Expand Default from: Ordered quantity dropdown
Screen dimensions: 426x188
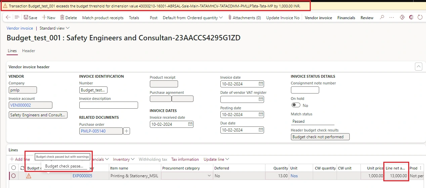(193, 17)
